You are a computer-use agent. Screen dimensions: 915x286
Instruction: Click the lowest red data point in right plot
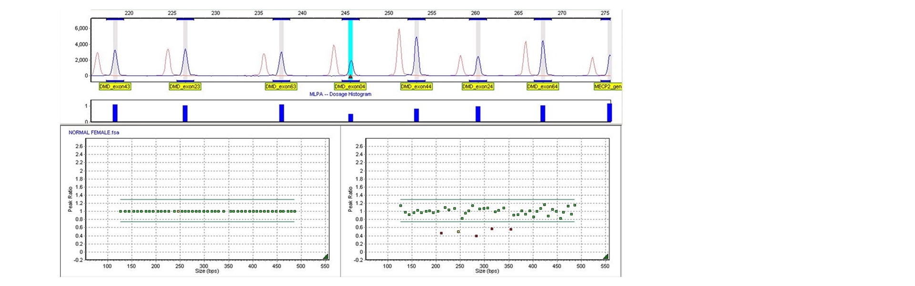(x=476, y=236)
